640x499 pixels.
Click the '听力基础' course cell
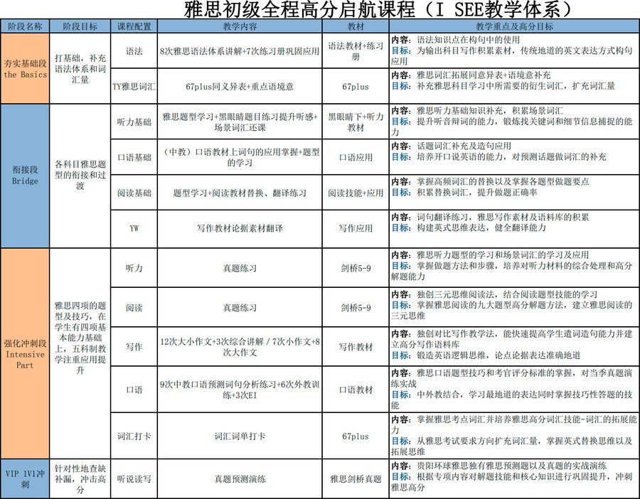(134, 122)
